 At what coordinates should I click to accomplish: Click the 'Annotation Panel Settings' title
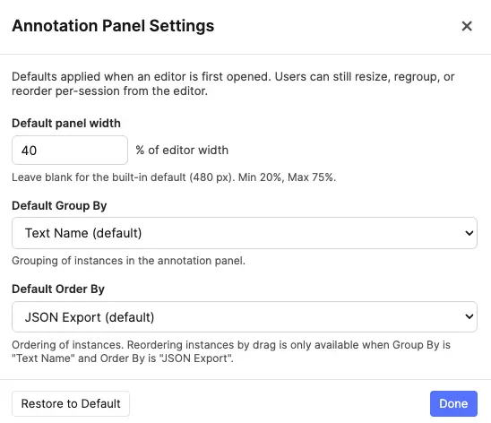113,26
